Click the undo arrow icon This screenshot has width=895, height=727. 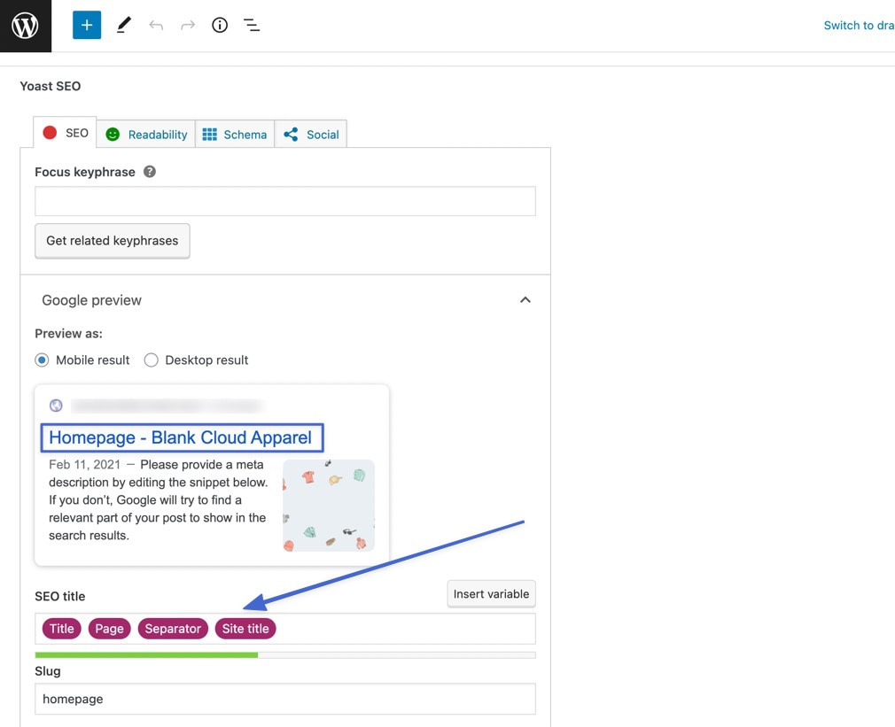[156, 26]
